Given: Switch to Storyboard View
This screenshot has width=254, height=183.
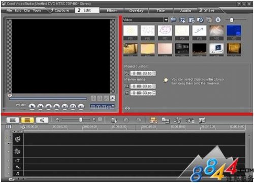Looking at the screenshot, I should [x=12, y=120].
